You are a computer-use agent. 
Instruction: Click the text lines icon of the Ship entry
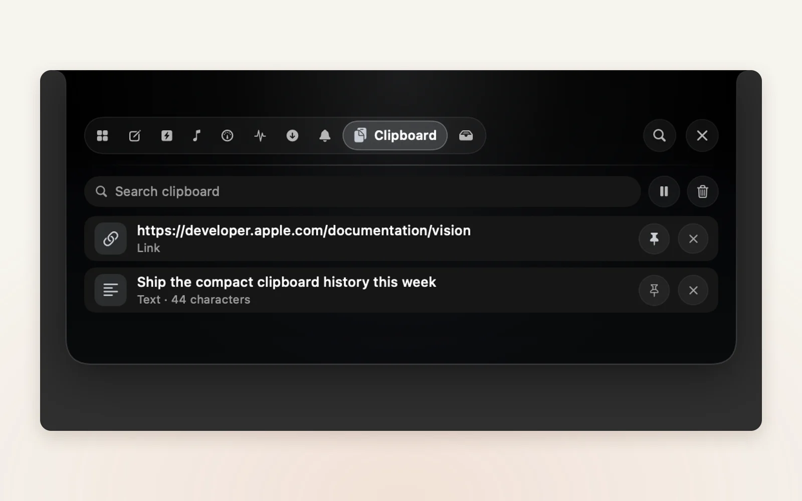tap(111, 290)
